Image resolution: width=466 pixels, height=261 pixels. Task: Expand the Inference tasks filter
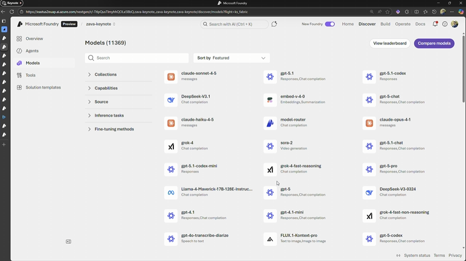(x=109, y=116)
